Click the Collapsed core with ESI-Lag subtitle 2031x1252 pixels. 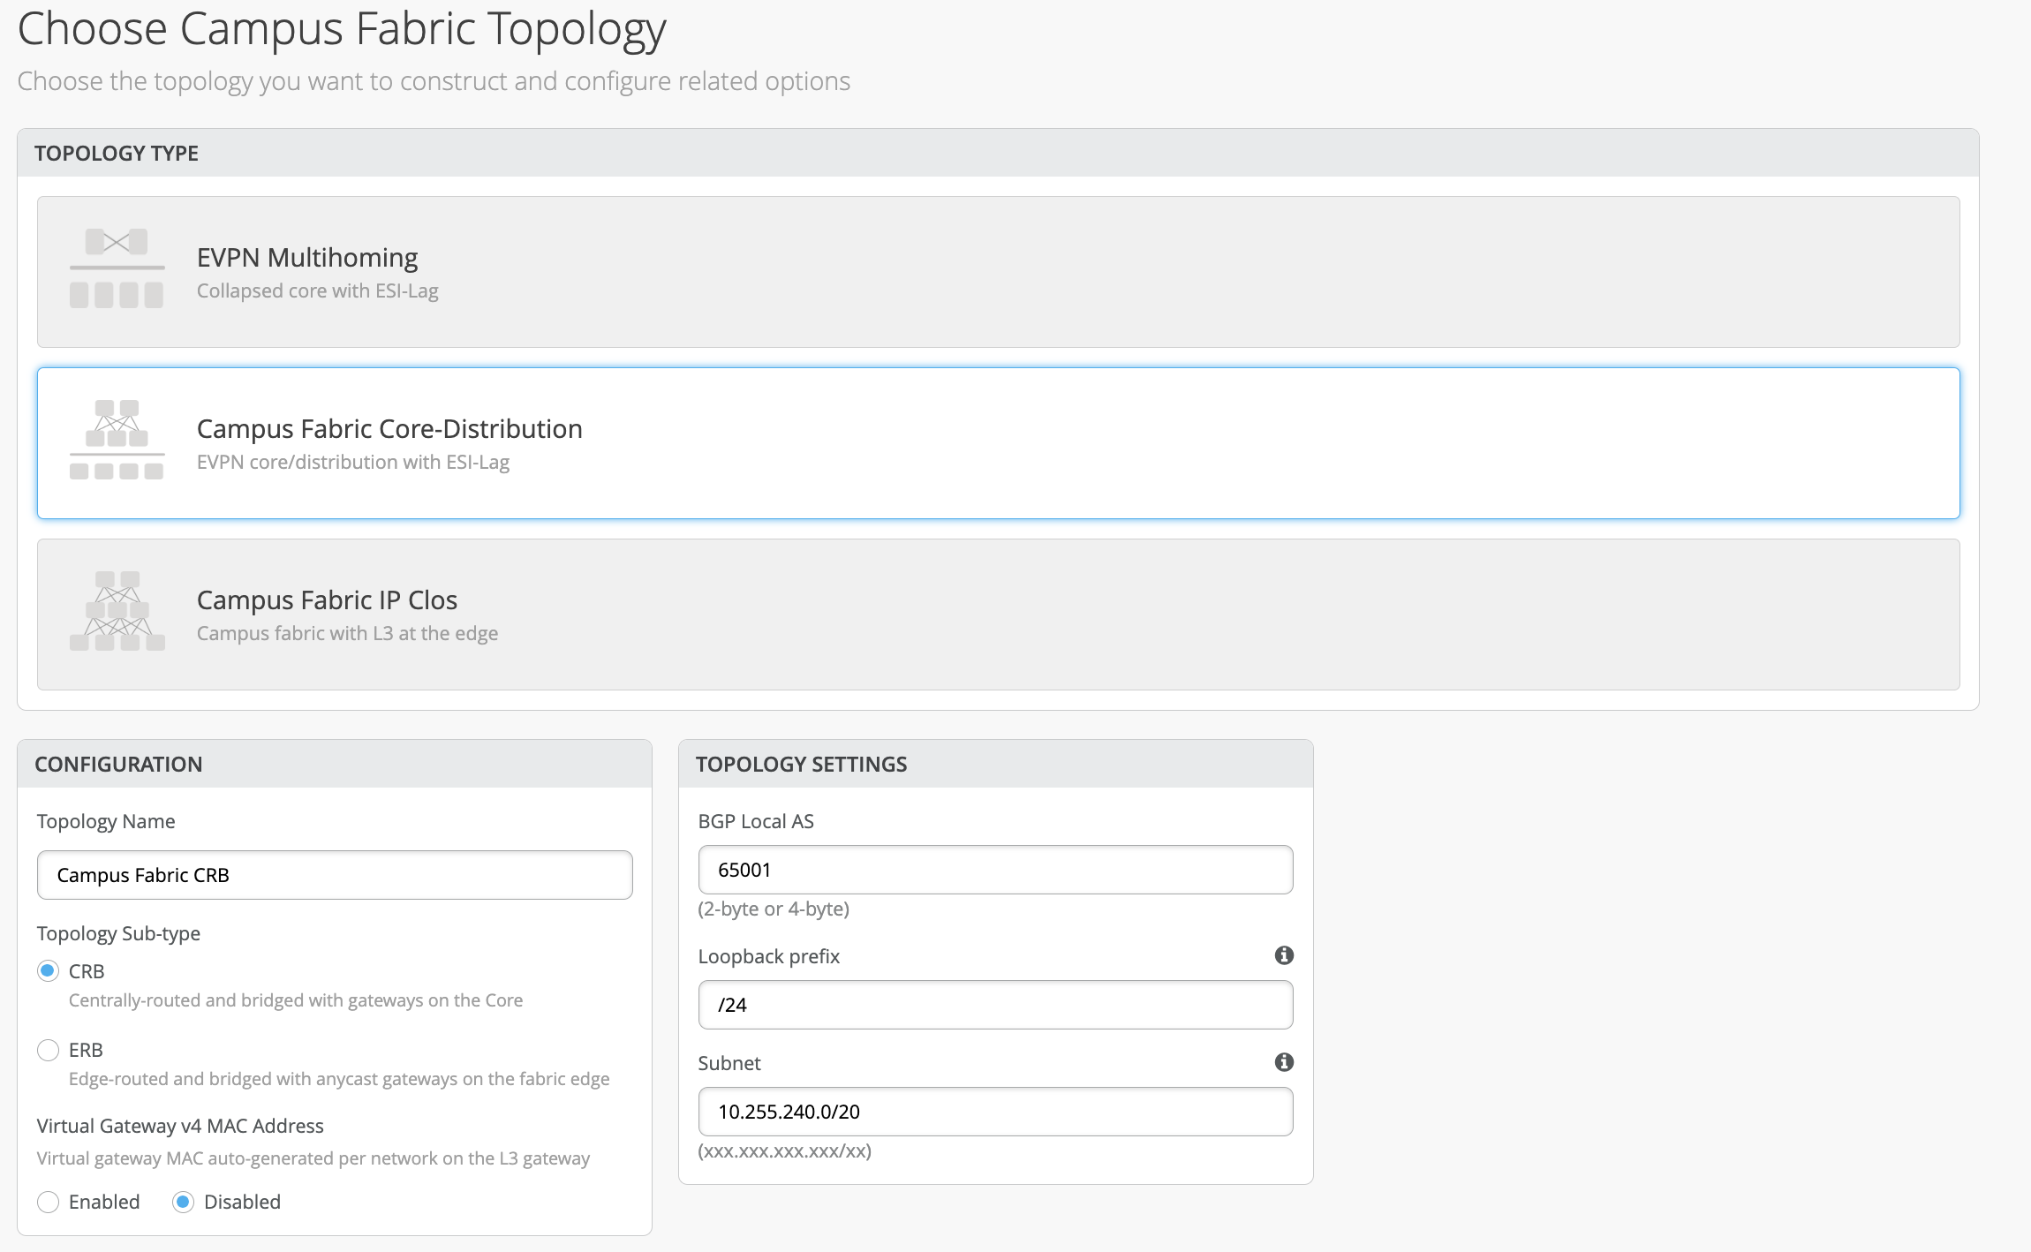click(x=317, y=291)
